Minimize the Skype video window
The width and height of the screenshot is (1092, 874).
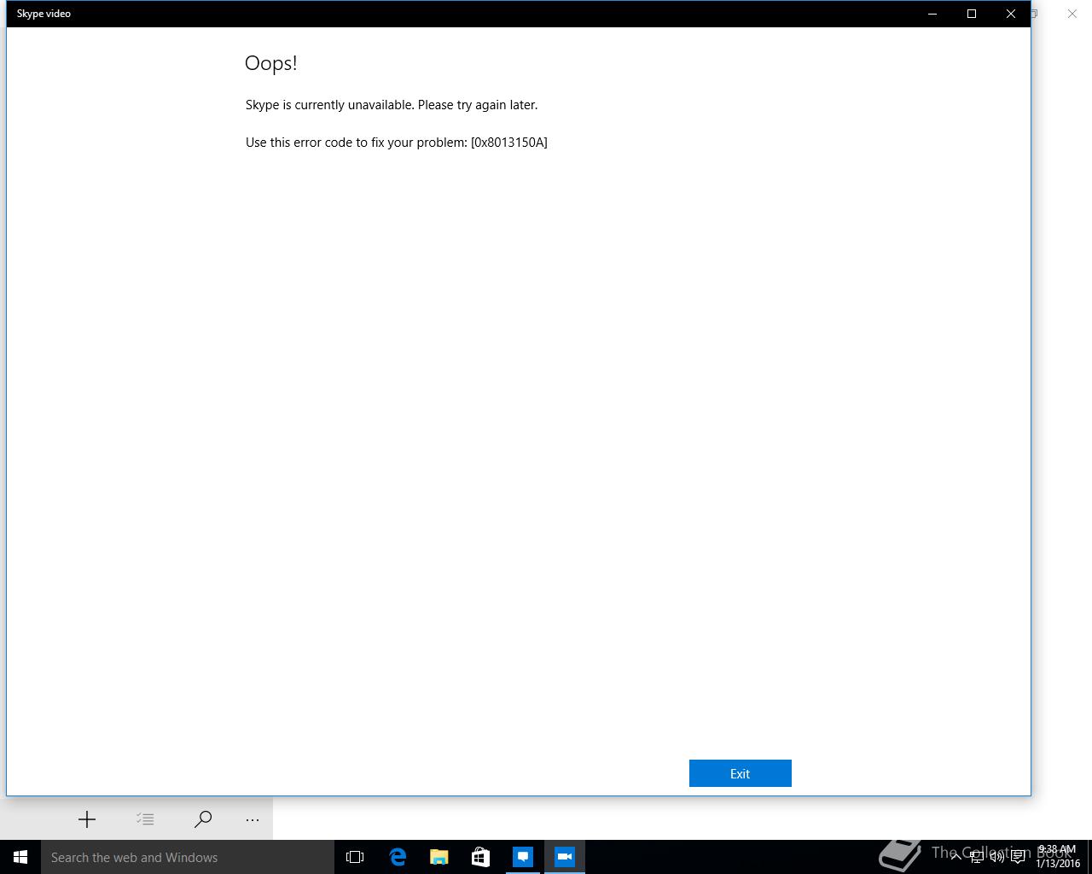pyautogui.click(x=932, y=14)
